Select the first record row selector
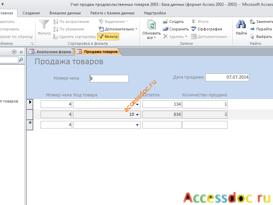273x205 pixels. point(30,104)
